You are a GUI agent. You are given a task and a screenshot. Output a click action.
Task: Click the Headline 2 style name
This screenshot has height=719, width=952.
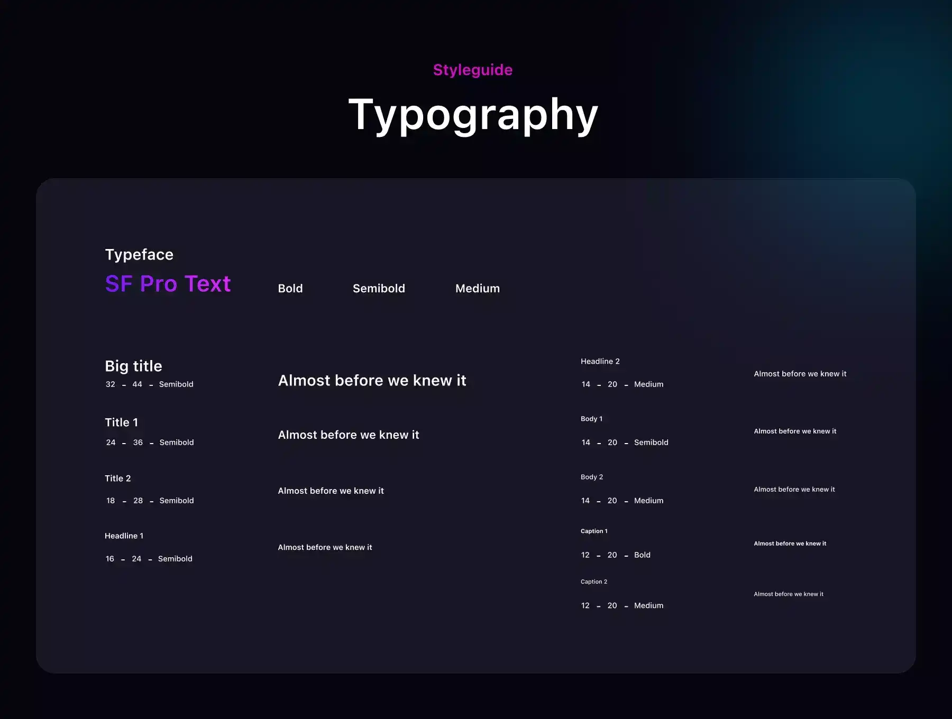coord(600,362)
